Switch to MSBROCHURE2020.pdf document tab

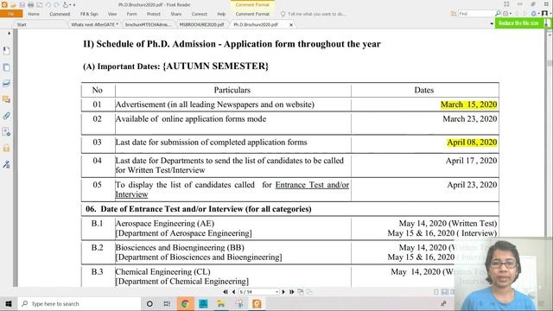coord(201,25)
